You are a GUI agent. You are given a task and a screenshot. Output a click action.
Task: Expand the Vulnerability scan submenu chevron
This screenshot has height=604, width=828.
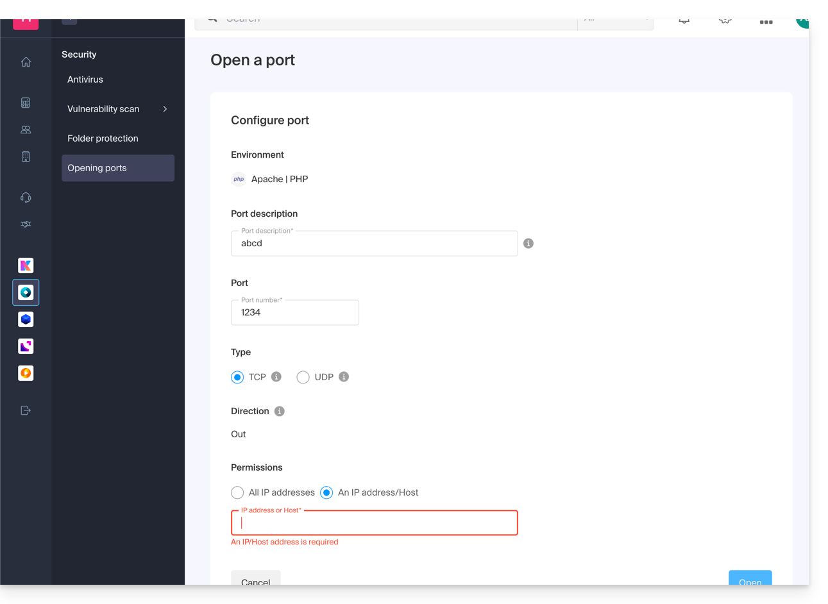[165, 109]
